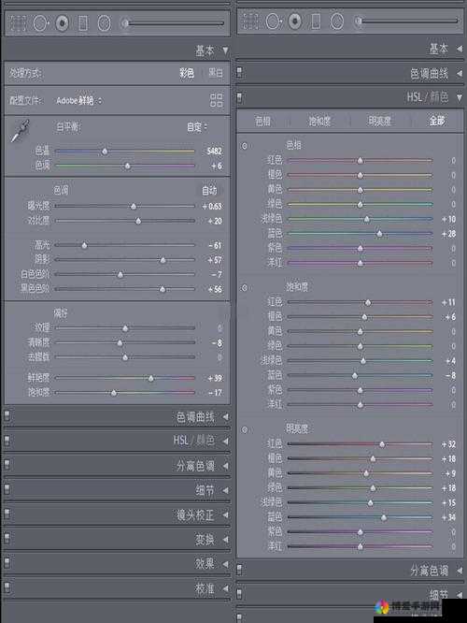Click the hue targeted adjustment tool icon
Viewport: 467px width, 623px height.
point(245,146)
